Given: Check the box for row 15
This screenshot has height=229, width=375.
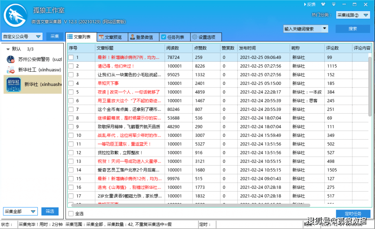Looking at the screenshot, I should pyautogui.click(x=71, y=179).
